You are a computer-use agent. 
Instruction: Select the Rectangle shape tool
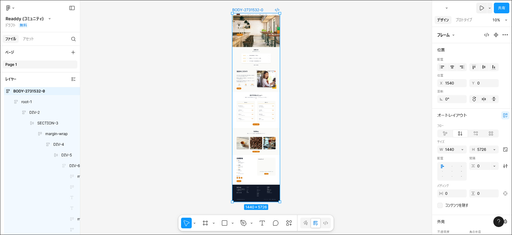click(225, 223)
